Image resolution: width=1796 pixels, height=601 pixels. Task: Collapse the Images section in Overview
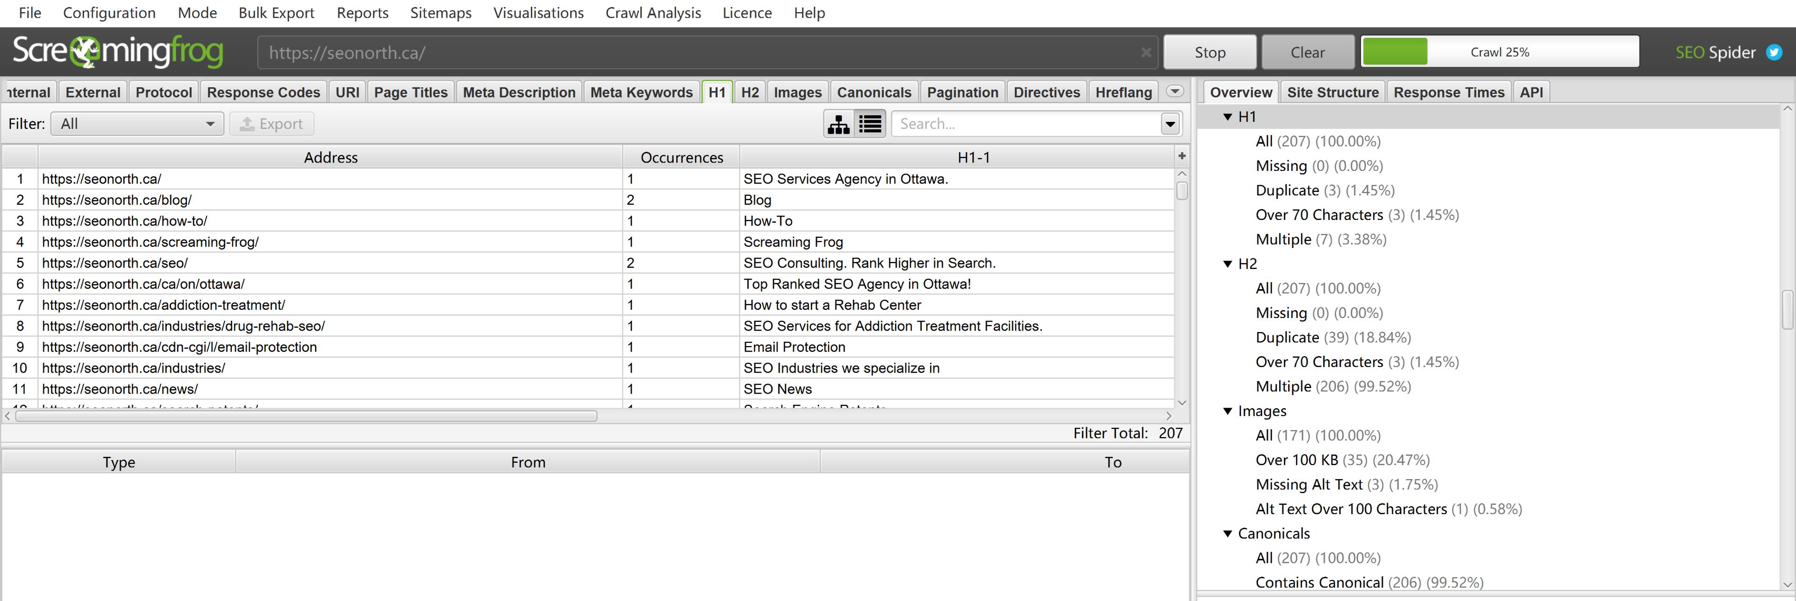(1228, 411)
